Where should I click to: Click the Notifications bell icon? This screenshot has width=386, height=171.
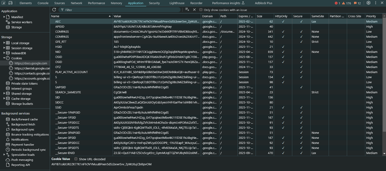pos(8,139)
